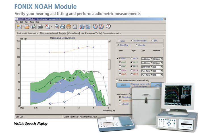Select the Real Ear radio button

[119, 45]
